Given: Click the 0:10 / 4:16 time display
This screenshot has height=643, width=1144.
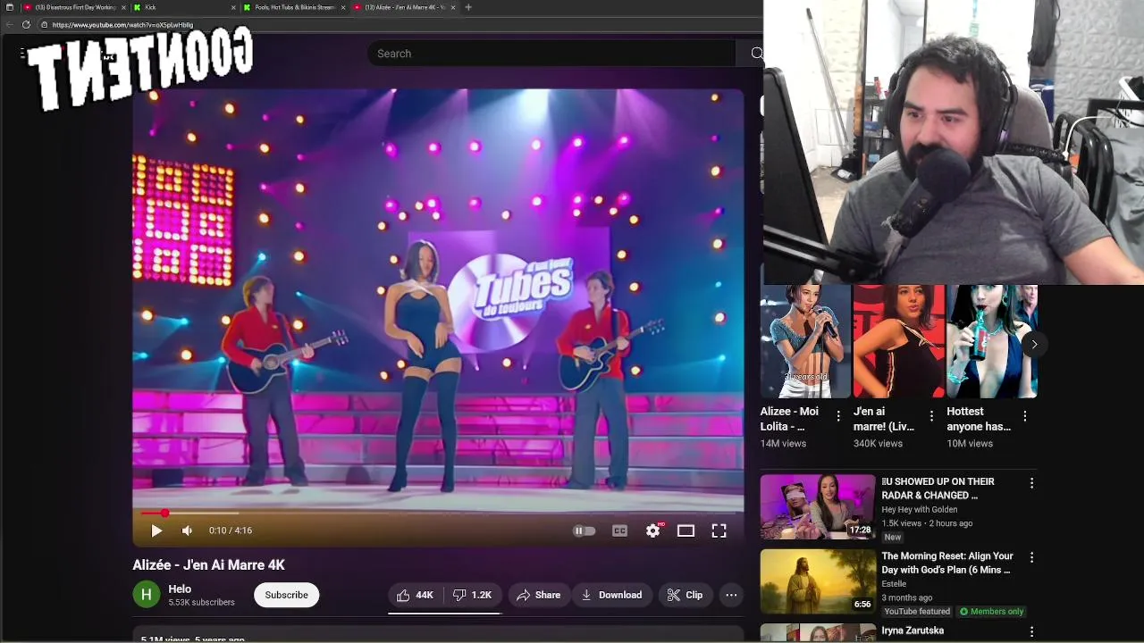Looking at the screenshot, I should click(x=231, y=530).
